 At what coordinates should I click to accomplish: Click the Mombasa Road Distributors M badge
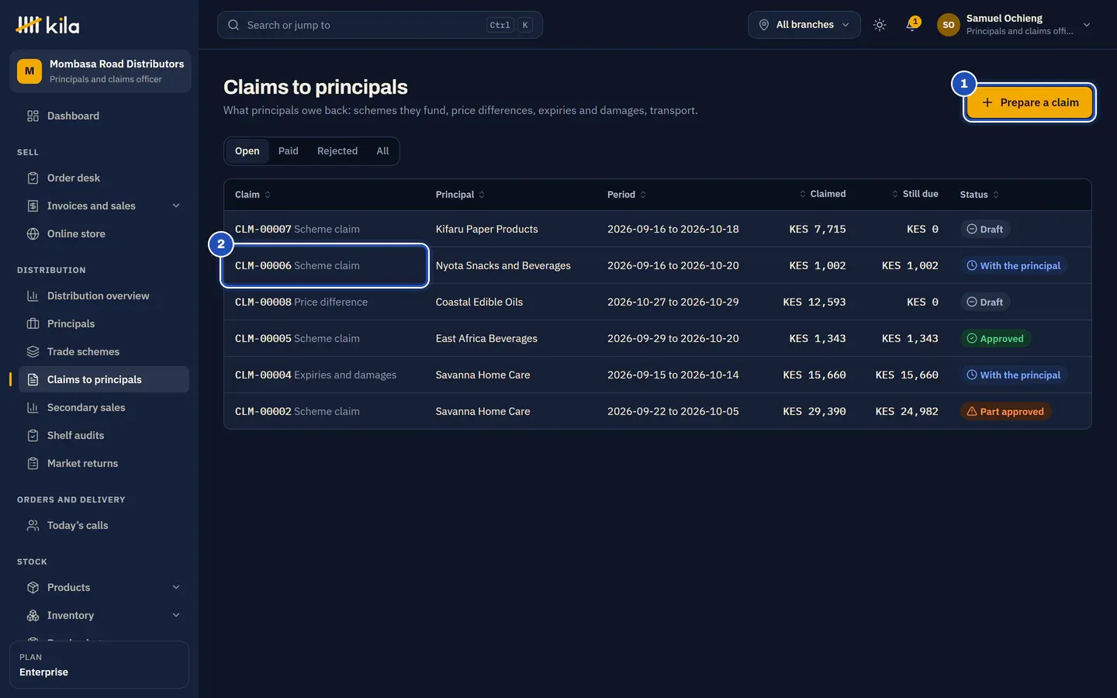(x=29, y=71)
